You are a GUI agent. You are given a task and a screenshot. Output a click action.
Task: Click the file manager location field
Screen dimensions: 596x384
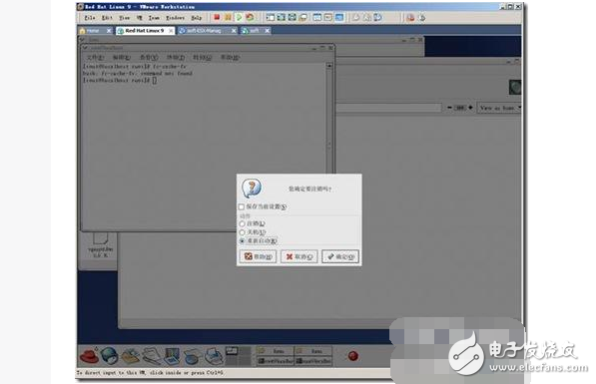[x=389, y=108]
